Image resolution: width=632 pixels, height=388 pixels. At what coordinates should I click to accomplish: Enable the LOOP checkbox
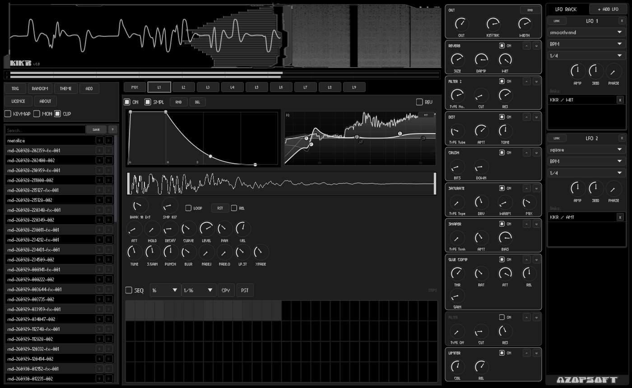click(x=188, y=208)
